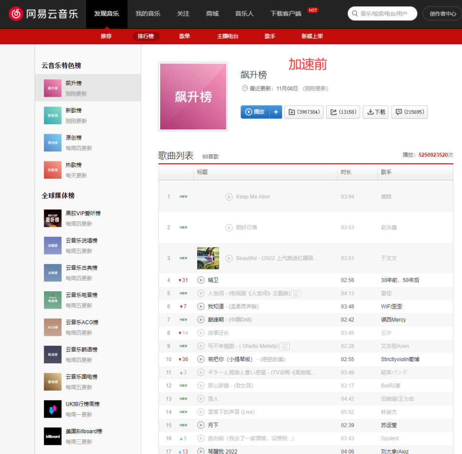Open the 云音乐古典榜 chart icon
462x454 pixels.
(x=53, y=273)
